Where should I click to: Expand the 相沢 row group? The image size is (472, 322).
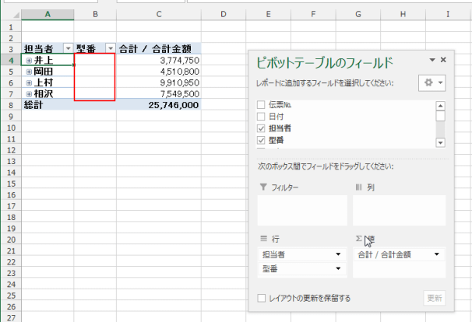29,93
